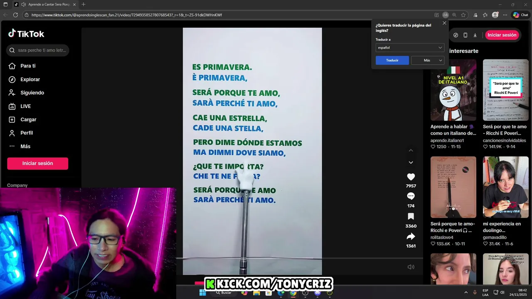The height and width of the screenshot is (299, 532).
Task: Reload the page
Action: pos(15,15)
